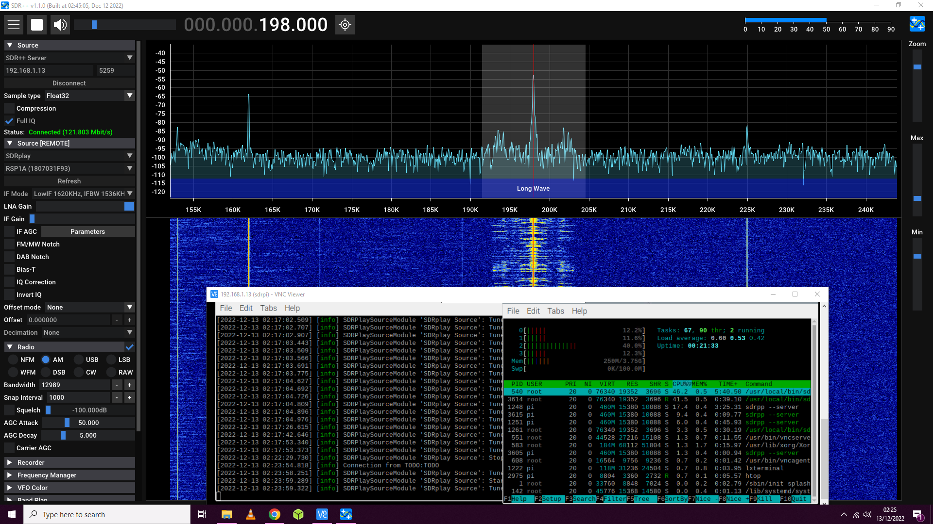This screenshot has width=933, height=524.
Task: Enable the IF AGC checkbox
Action: [9, 231]
